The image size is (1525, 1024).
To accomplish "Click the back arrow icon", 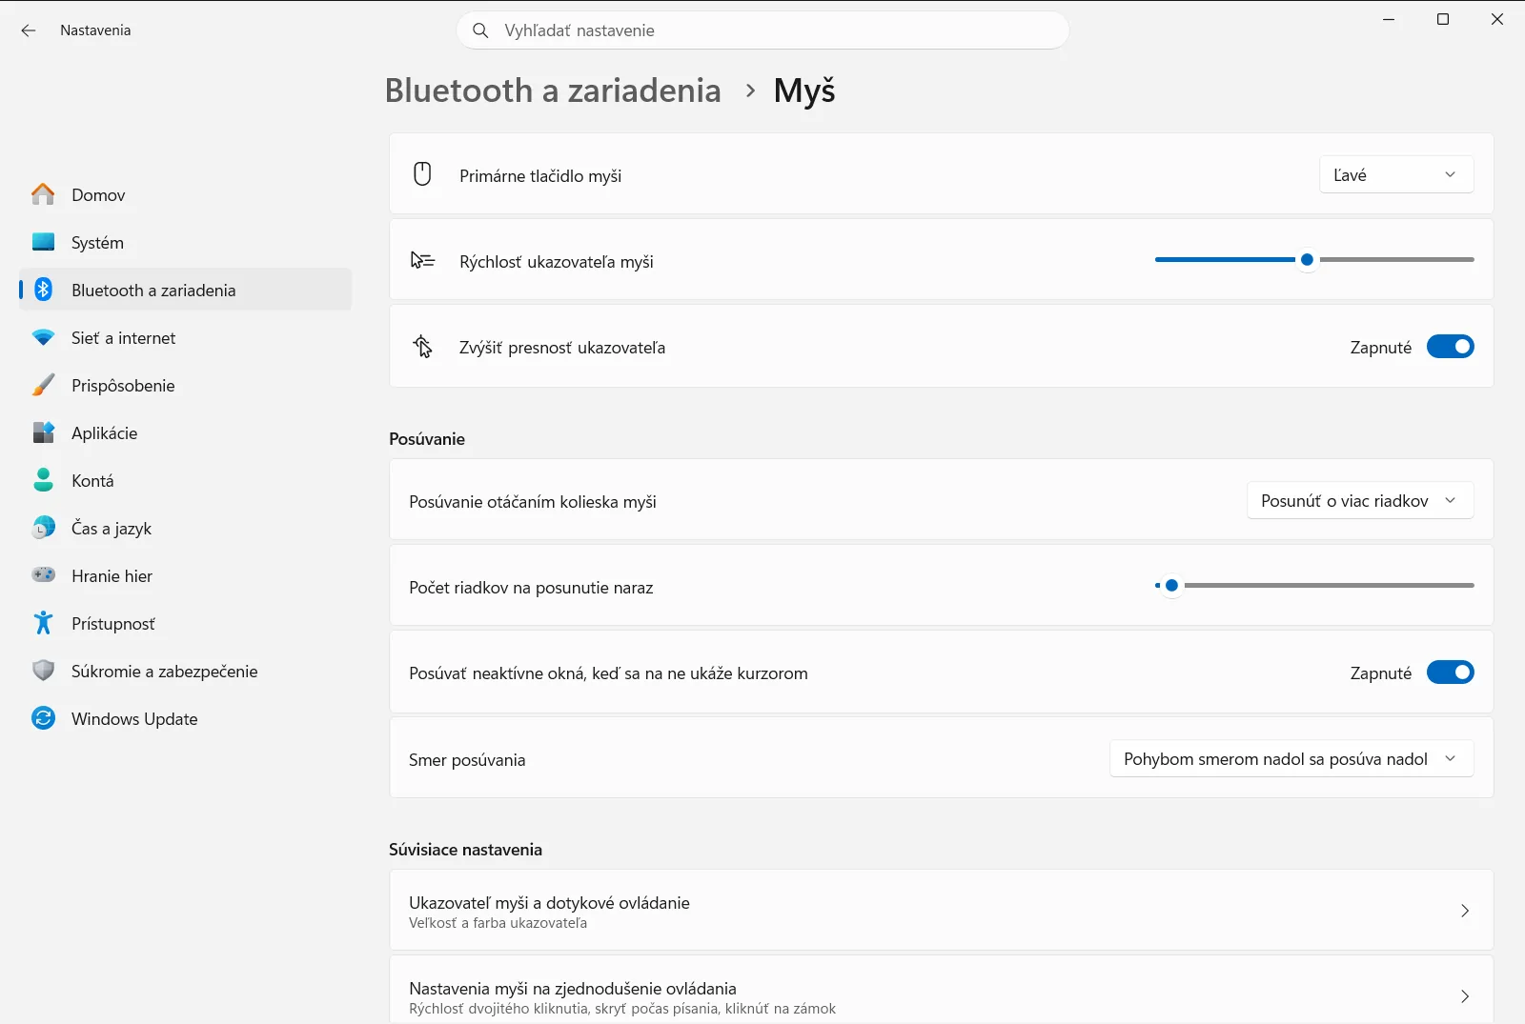I will point(29,30).
